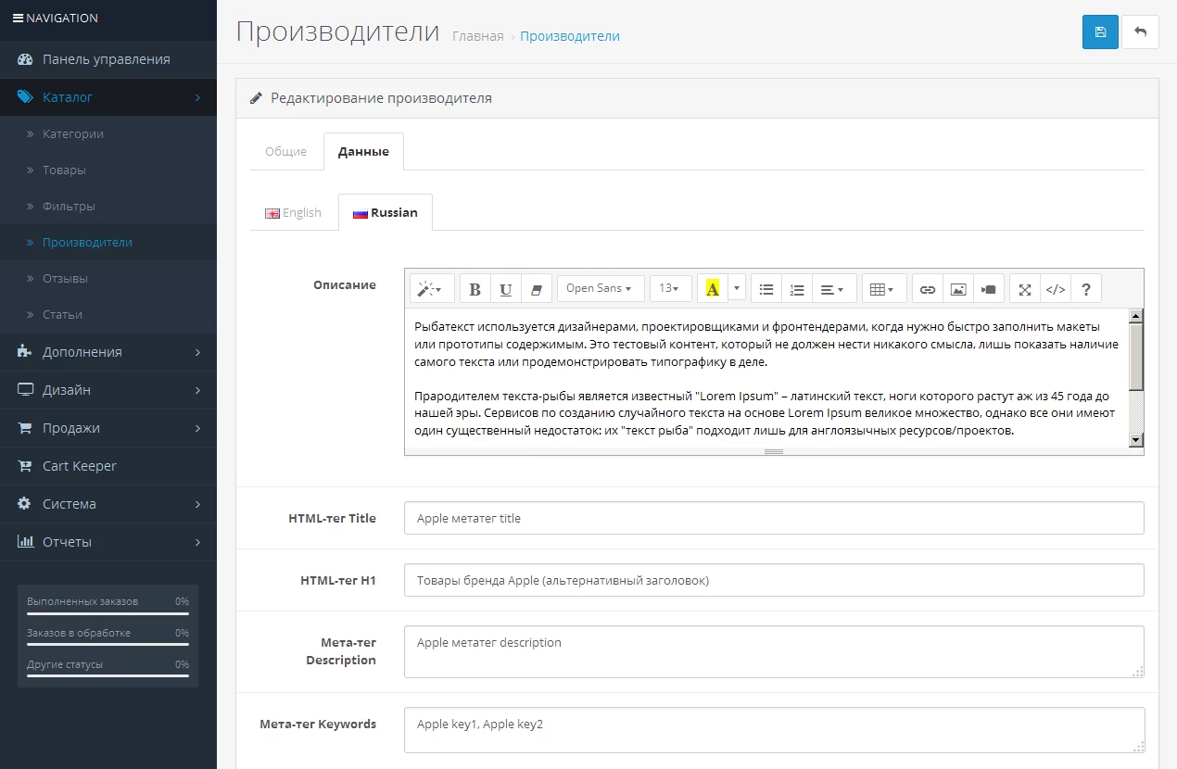
Task: Click the Другие статусы progress bar
Action: [108, 676]
